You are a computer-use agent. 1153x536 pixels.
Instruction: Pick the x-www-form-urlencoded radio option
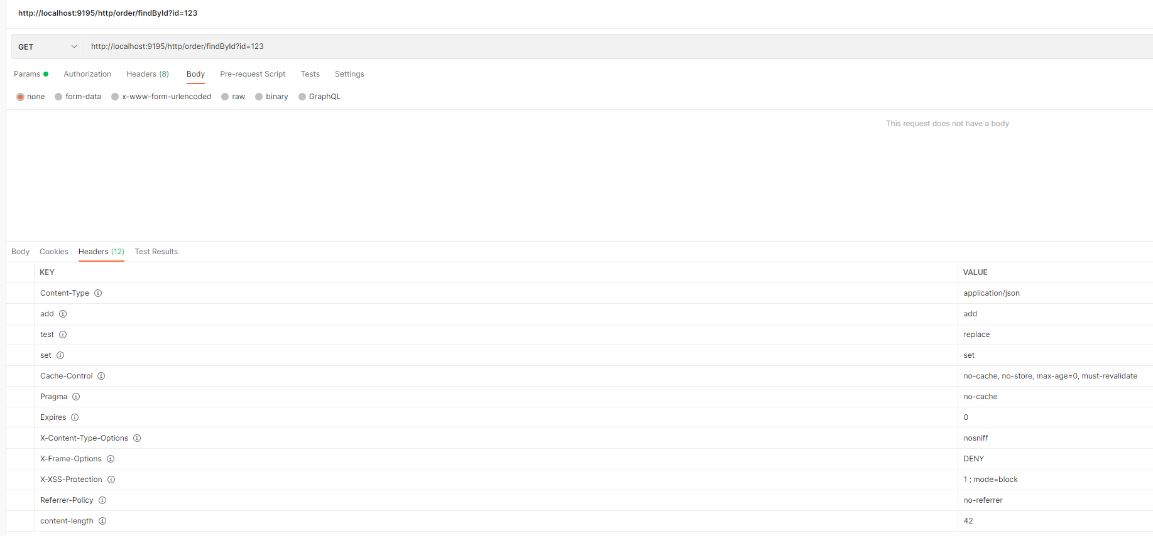[x=115, y=97]
